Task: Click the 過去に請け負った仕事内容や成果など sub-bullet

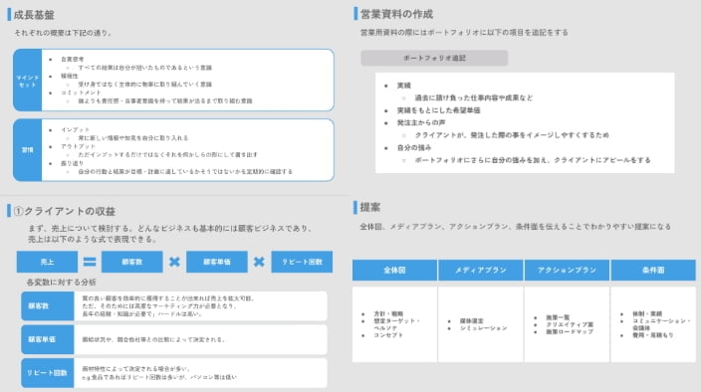Action: click(473, 98)
